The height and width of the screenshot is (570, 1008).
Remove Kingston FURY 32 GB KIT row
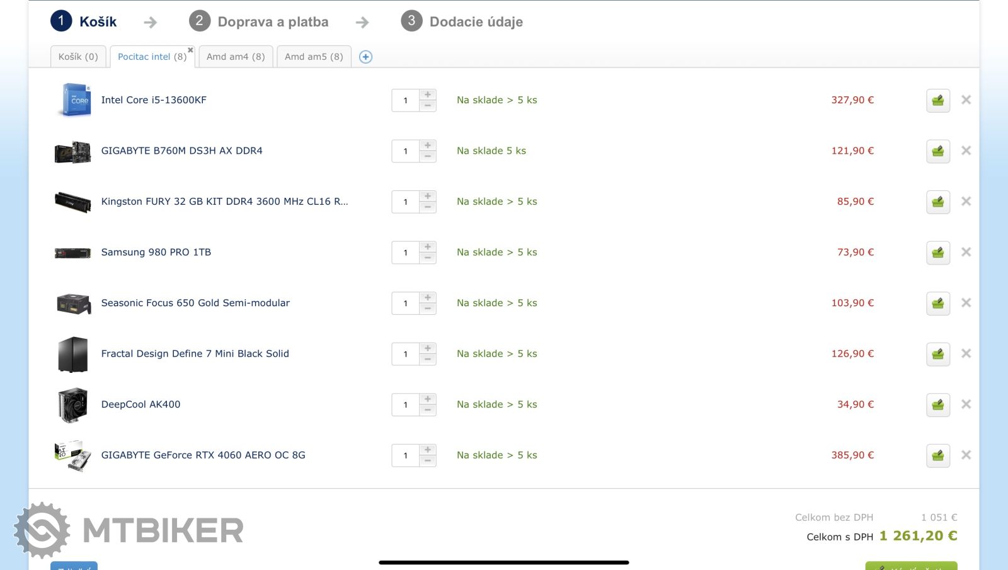point(966,202)
